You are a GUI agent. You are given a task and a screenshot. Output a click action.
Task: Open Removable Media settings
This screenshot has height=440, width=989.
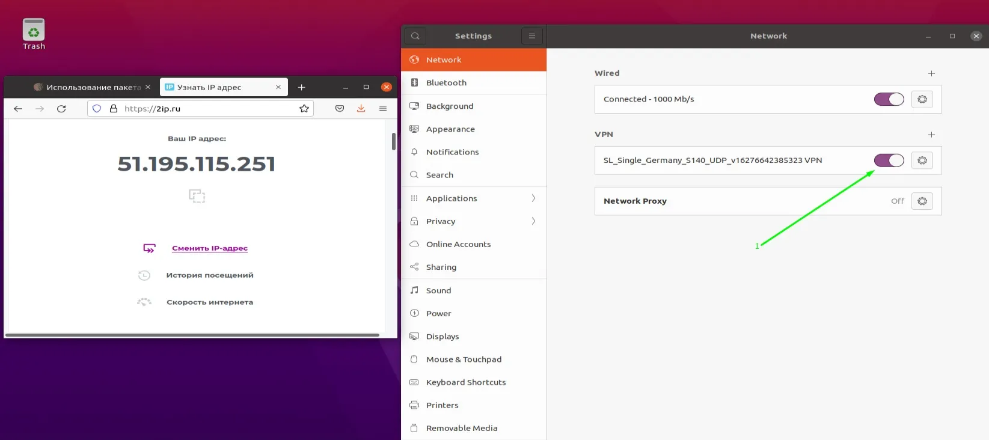[474, 428]
